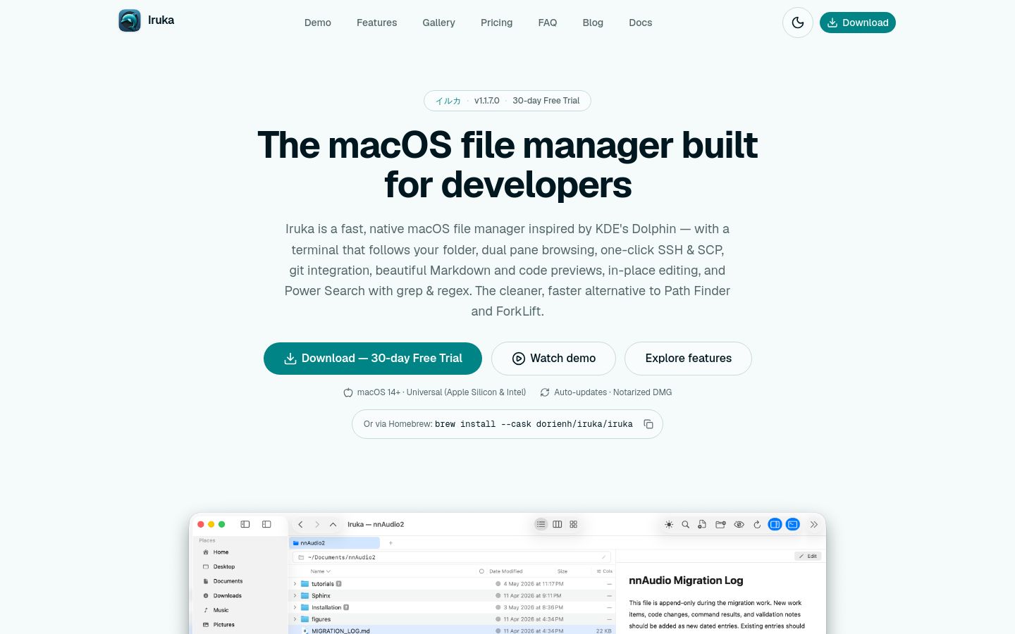The height and width of the screenshot is (634, 1015).
Task: Click the brew install command text
Action: point(534,424)
